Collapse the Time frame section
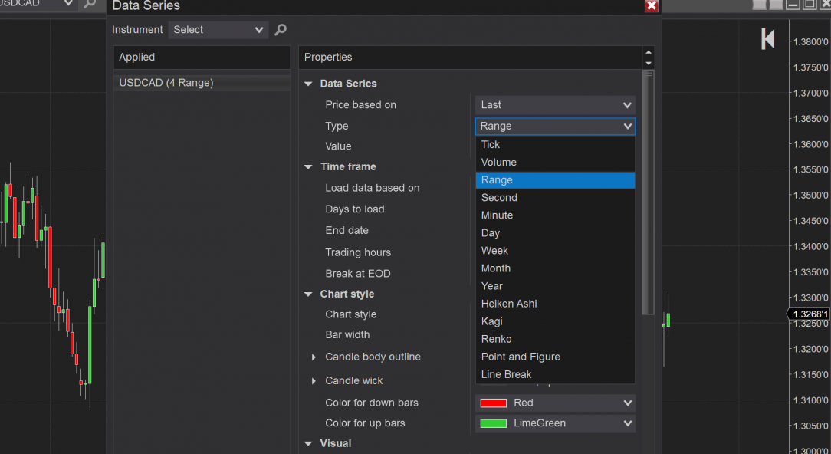This screenshot has height=454, width=831. coord(308,166)
